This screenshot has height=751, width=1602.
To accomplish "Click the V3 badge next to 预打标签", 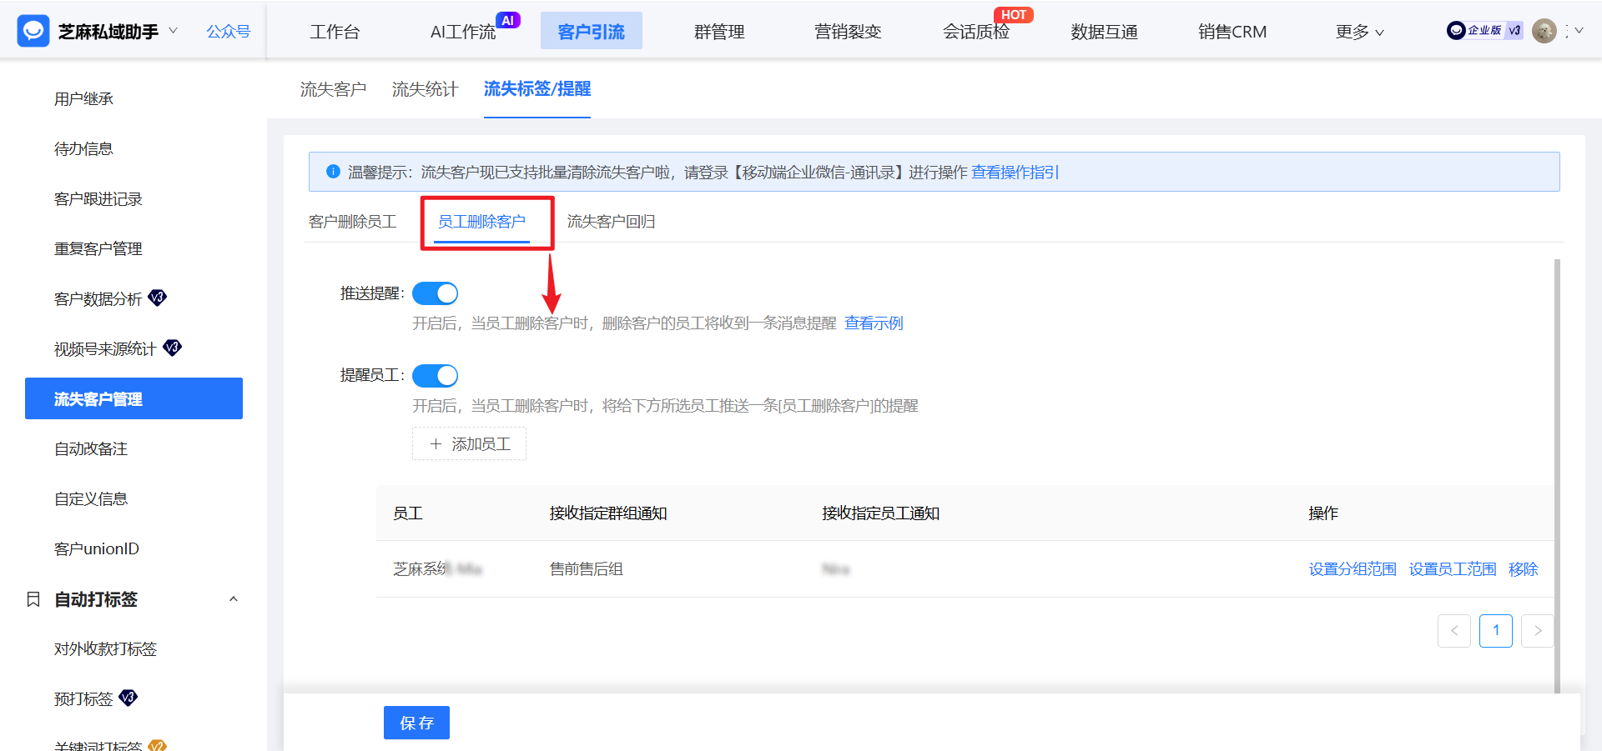I will 127,698.
